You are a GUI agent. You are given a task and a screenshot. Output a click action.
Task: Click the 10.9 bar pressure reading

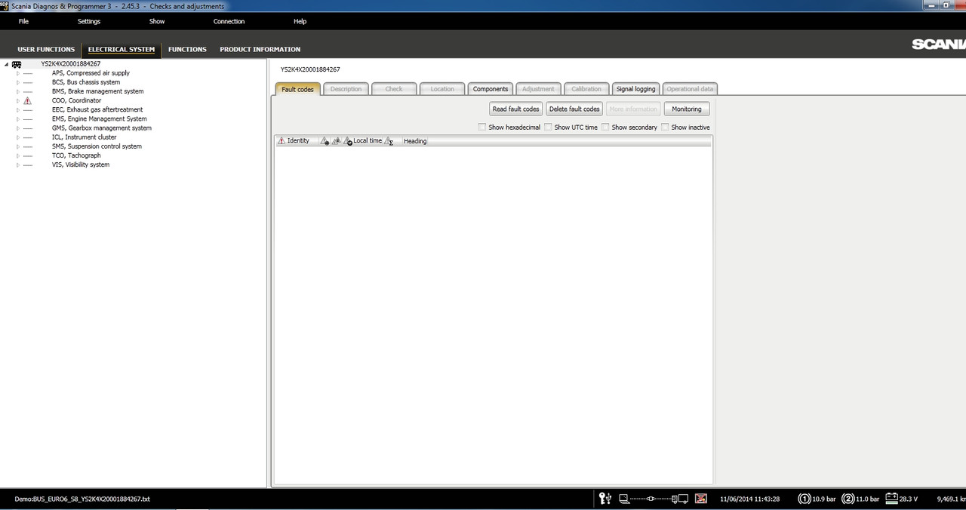(824, 499)
